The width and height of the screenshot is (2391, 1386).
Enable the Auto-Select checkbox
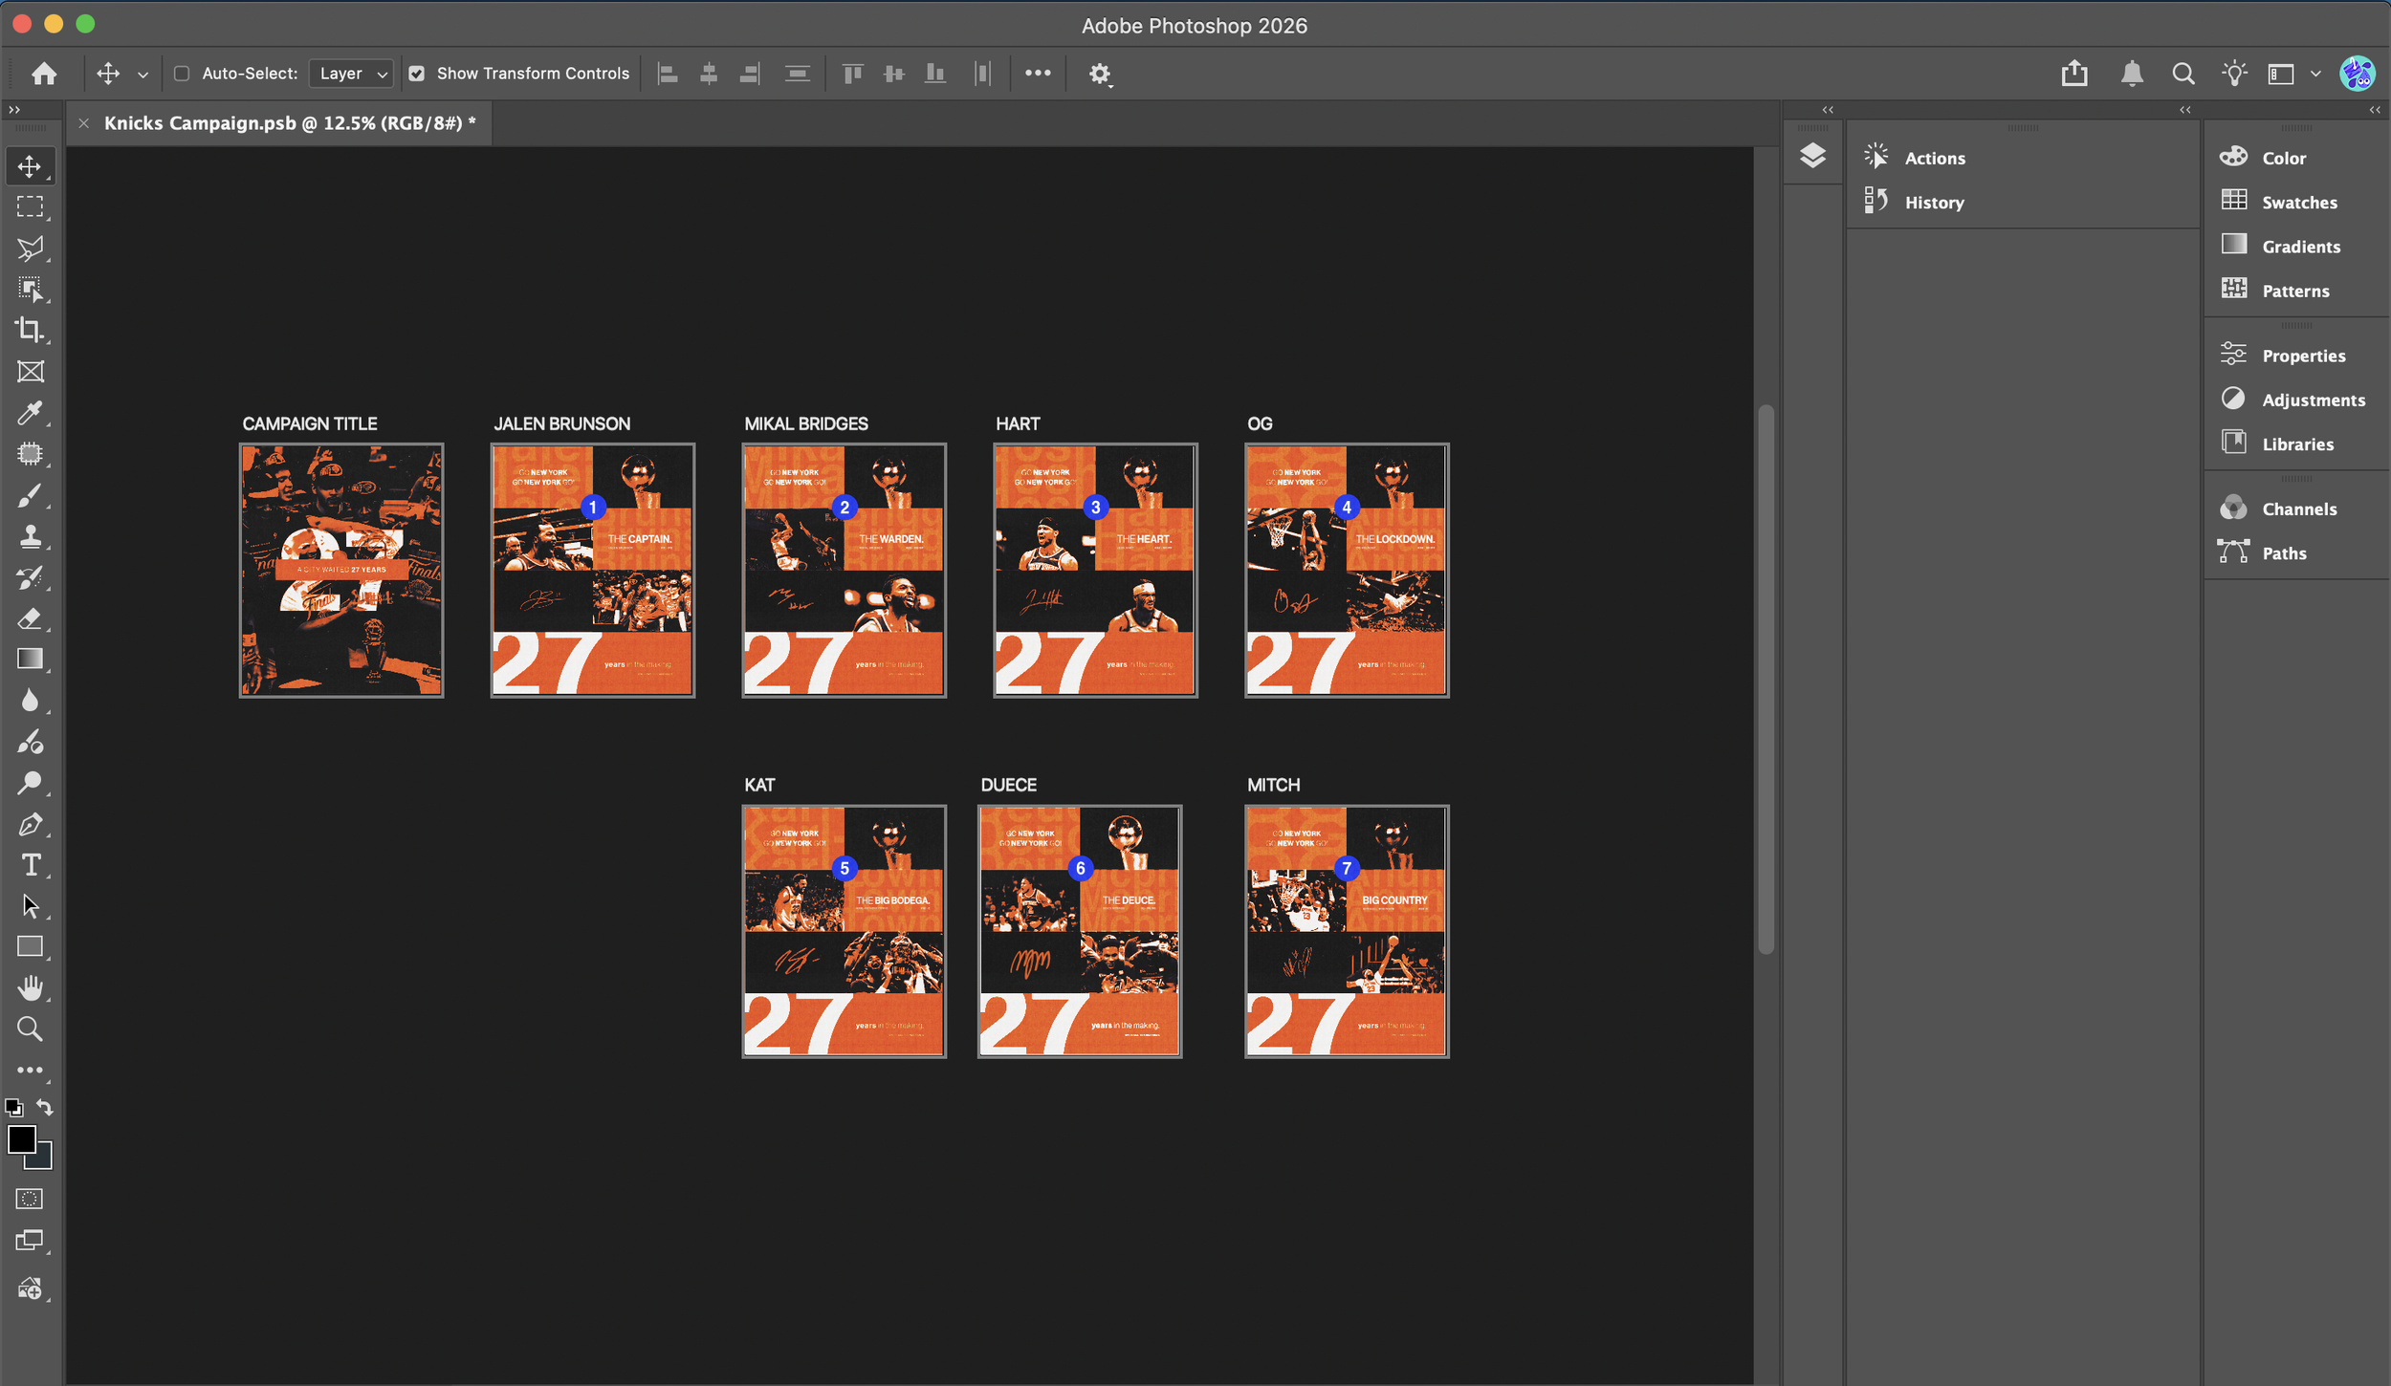pos(182,74)
